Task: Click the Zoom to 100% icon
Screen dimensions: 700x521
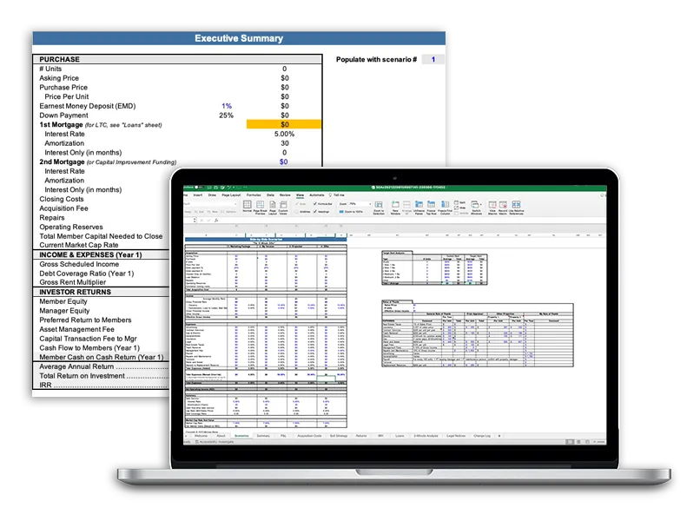Action: point(341,212)
